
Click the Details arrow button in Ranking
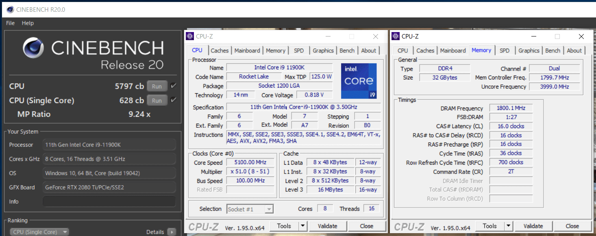[x=172, y=232]
